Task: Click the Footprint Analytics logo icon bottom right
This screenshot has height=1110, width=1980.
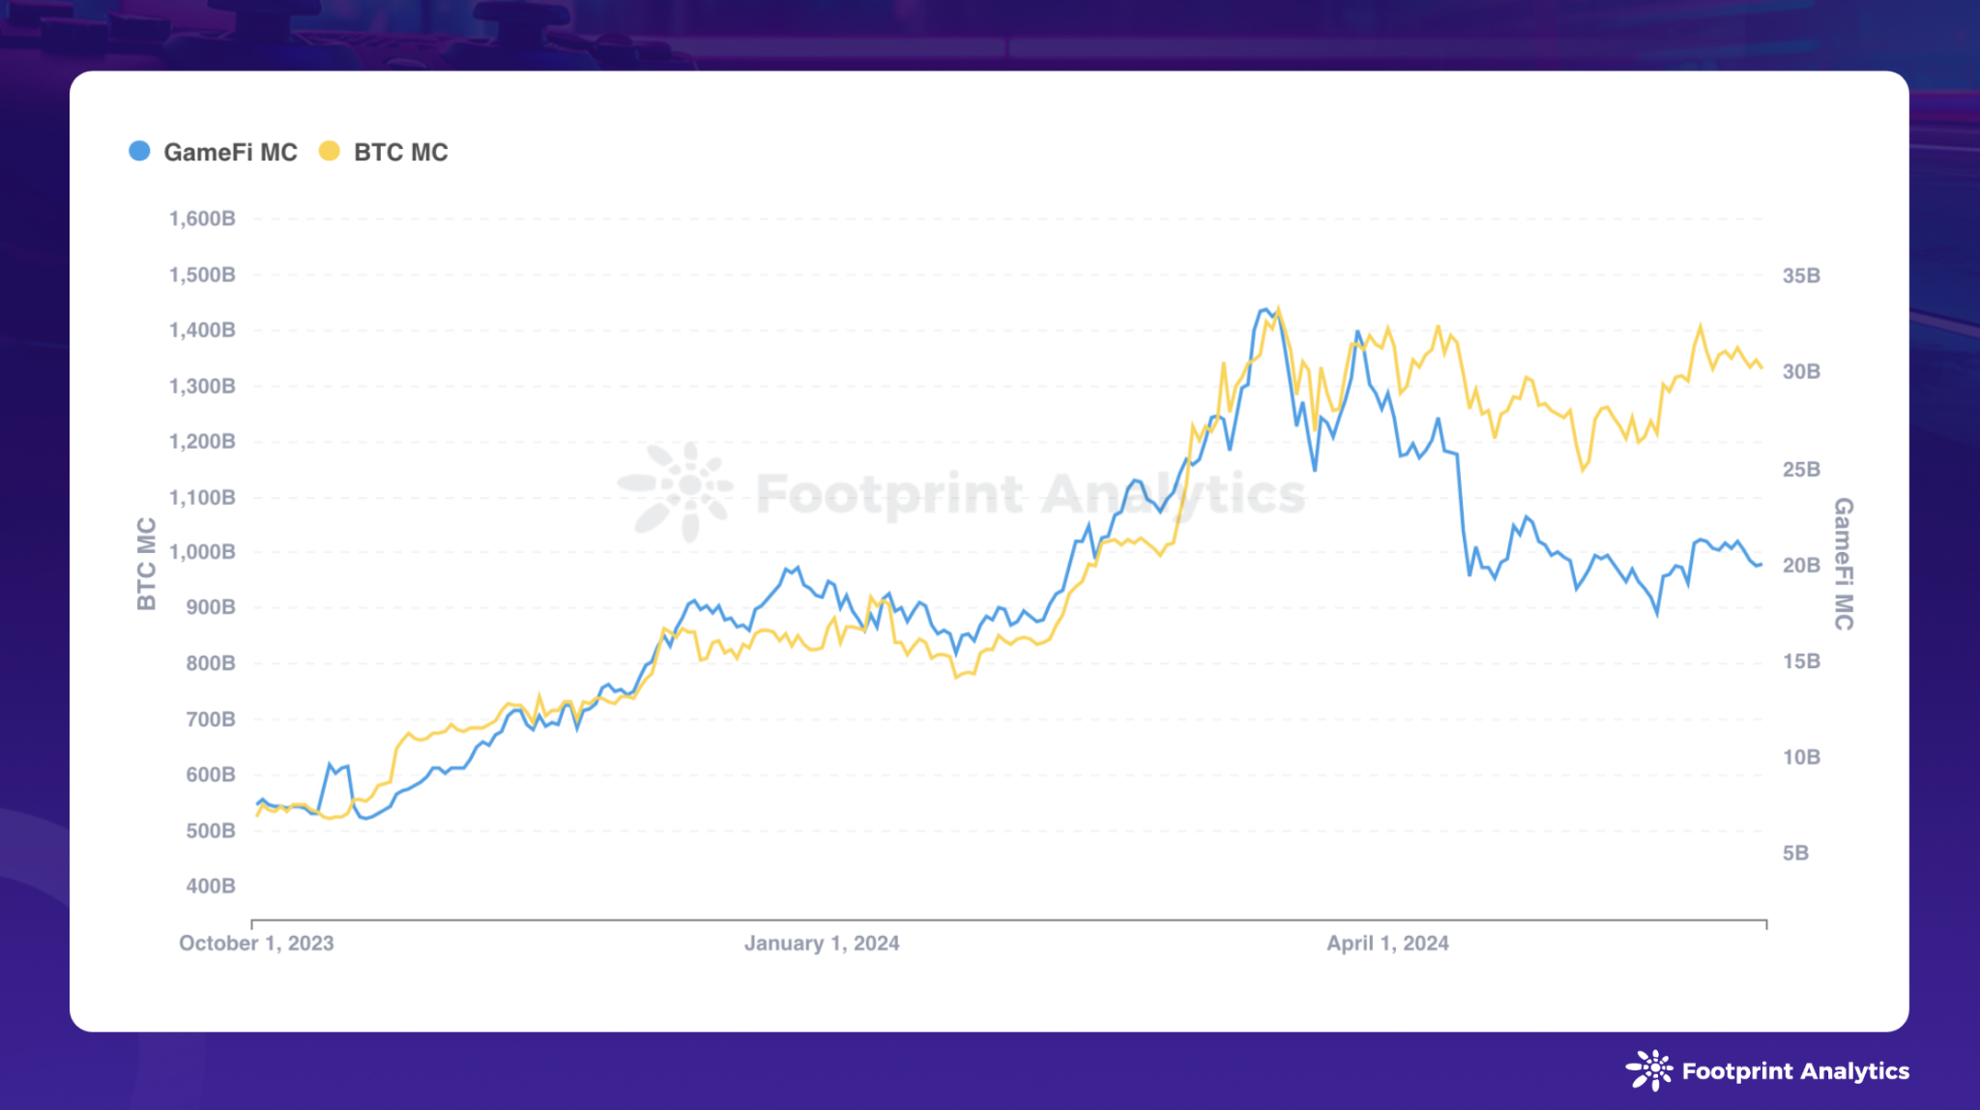Action: tap(1649, 1070)
